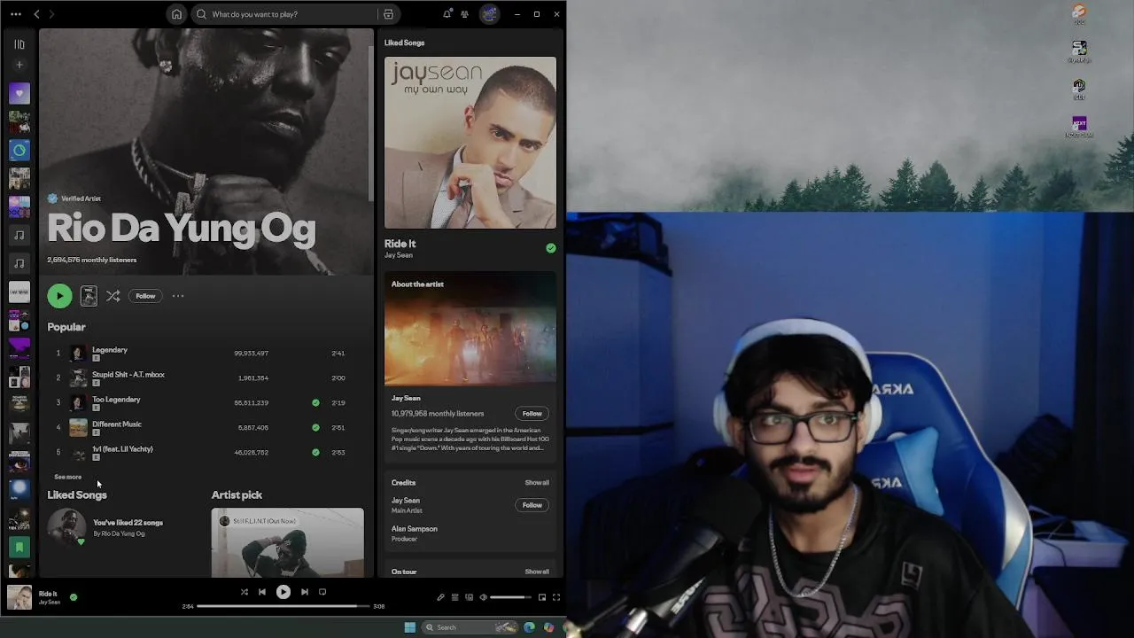Expand popular tracks with See more

tap(67, 477)
